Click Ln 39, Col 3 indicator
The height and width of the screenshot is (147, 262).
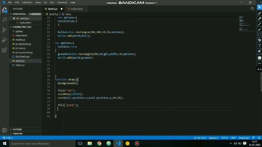200,138
